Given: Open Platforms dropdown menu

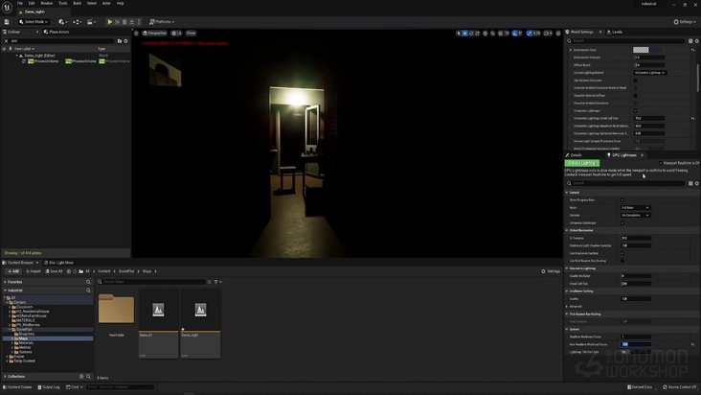Looking at the screenshot, I should pos(162,21).
